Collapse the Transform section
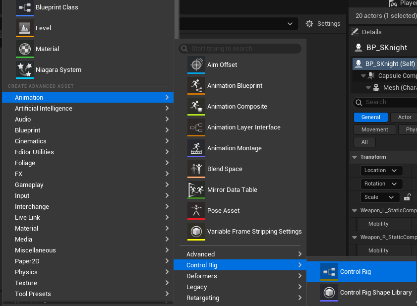 (x=355, y=157)
